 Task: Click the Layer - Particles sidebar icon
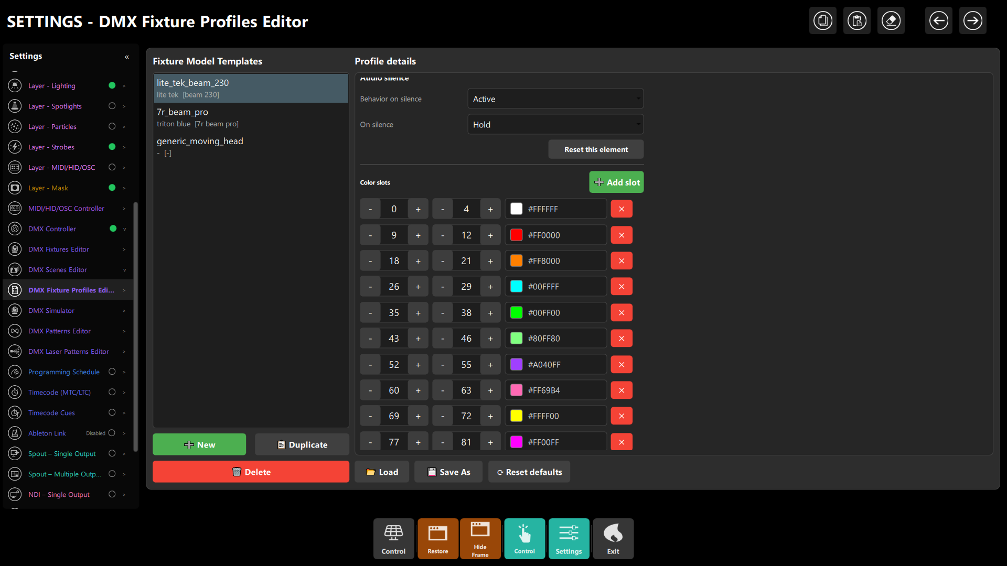(15, 126)
